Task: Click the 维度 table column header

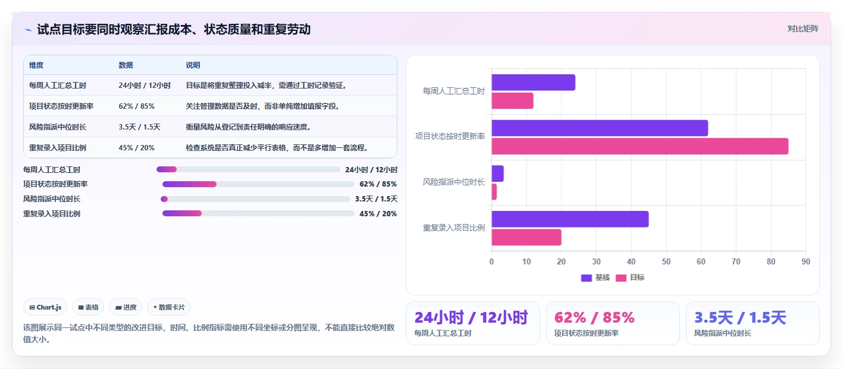Action: (x=36, y=65)
